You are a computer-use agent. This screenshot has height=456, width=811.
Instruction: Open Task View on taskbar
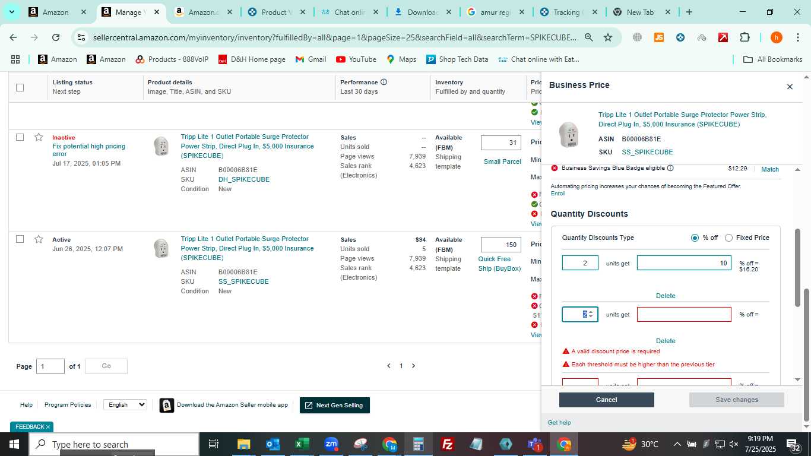click(x=214, y=444)
